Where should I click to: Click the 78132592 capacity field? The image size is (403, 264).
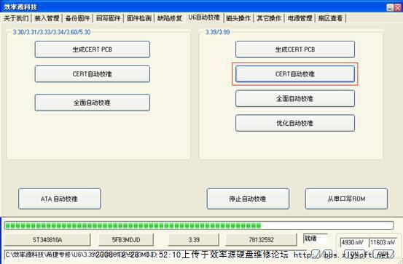(261, 239)
